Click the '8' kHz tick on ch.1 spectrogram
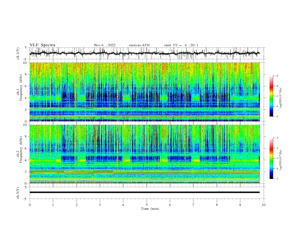Viewport: 297px width, 230px height. pyautogui.click(x=26, y=74)
